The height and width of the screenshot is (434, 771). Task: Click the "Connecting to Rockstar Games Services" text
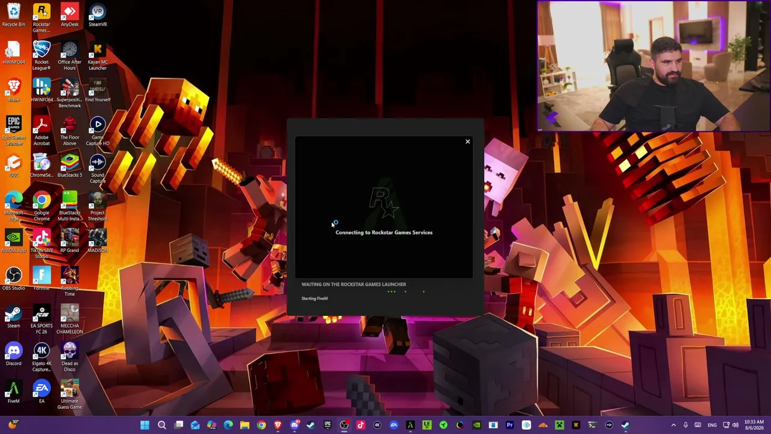click(x=384, y=232)
